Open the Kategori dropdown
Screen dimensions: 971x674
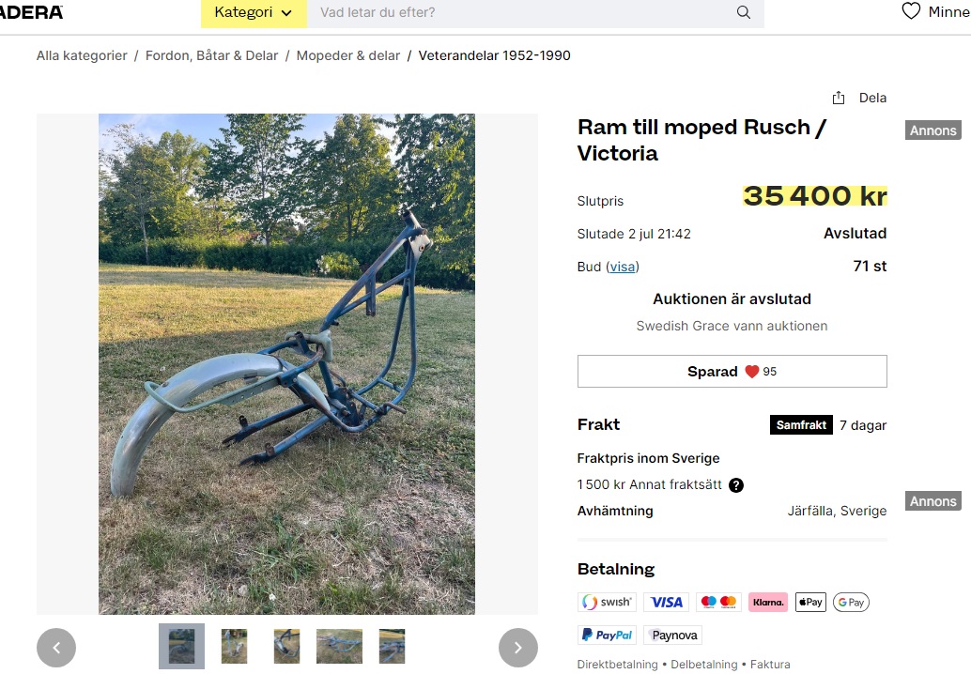(253, 13)
